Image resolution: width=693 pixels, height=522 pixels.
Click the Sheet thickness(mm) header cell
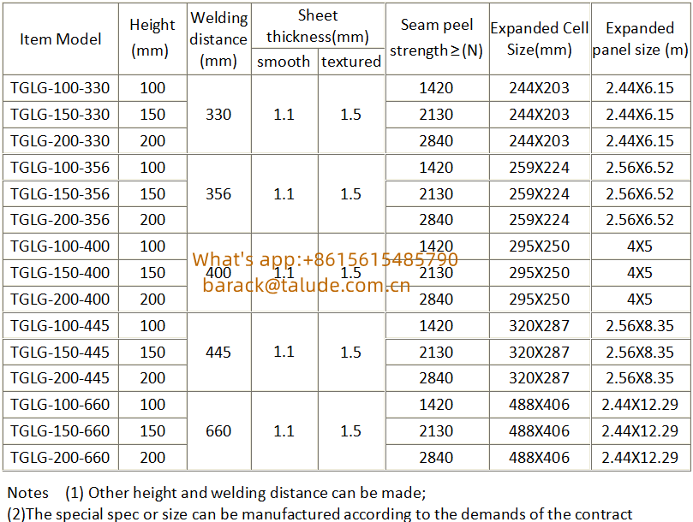(318, 27)
